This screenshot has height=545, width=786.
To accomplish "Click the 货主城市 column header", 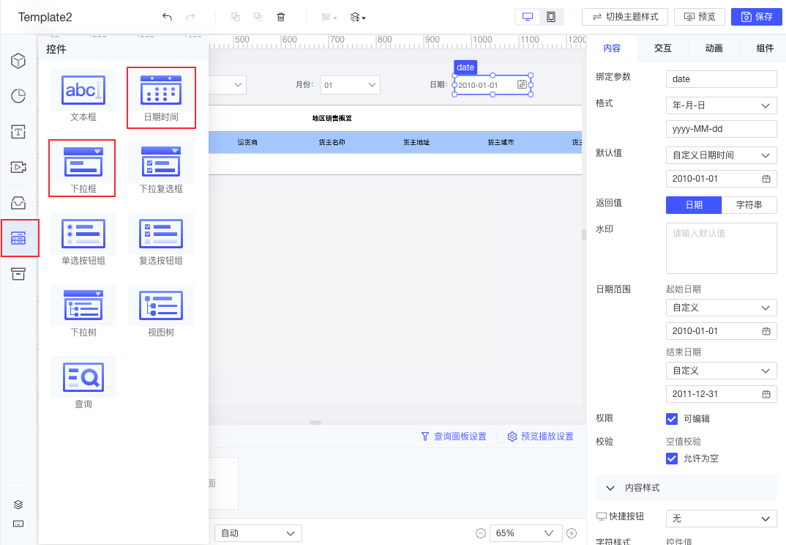I will [x=501, y=143].
